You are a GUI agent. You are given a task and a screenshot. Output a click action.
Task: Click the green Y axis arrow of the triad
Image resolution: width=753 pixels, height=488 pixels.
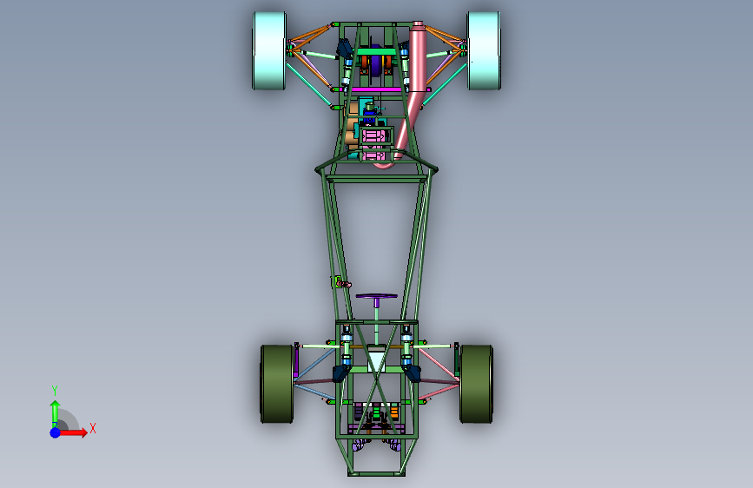coord(56,413)
